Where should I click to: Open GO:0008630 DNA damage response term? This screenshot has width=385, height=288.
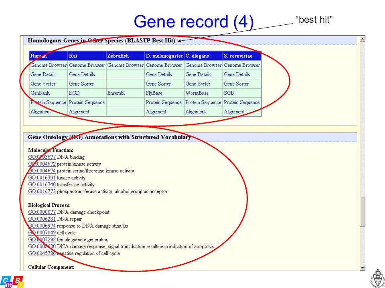(x=42, y=246)
